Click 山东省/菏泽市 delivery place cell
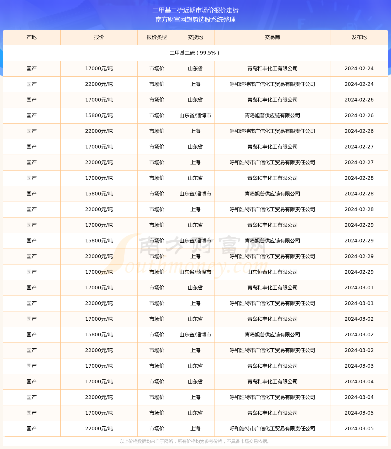Image resolution: width=391 pixels, height=449 pixels. 195,272
